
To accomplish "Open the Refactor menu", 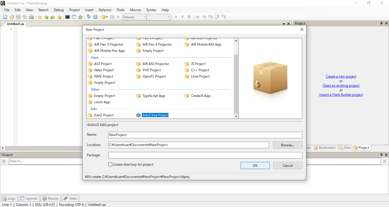I will pyautogui.click(x=105, y=10).
